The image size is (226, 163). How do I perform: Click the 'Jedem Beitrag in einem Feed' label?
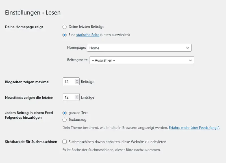29,115
